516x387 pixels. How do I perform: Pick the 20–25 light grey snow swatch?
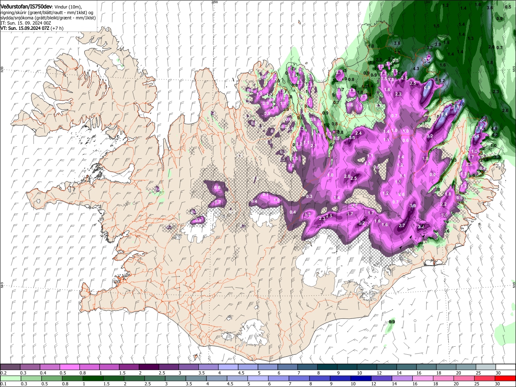(x=466, y=367)
